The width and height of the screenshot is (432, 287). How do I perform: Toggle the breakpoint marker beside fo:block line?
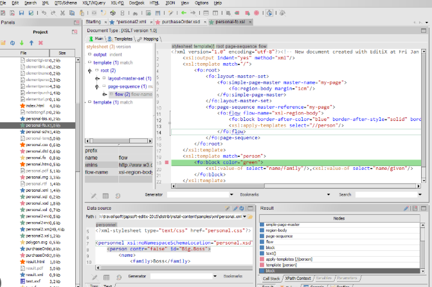point(166,163)
